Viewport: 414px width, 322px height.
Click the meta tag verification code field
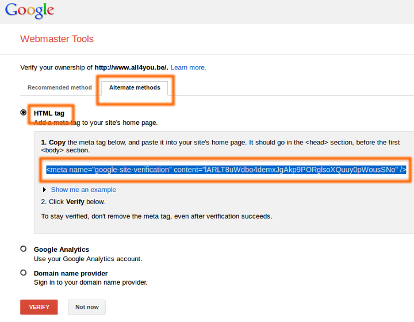click(226, 170)
